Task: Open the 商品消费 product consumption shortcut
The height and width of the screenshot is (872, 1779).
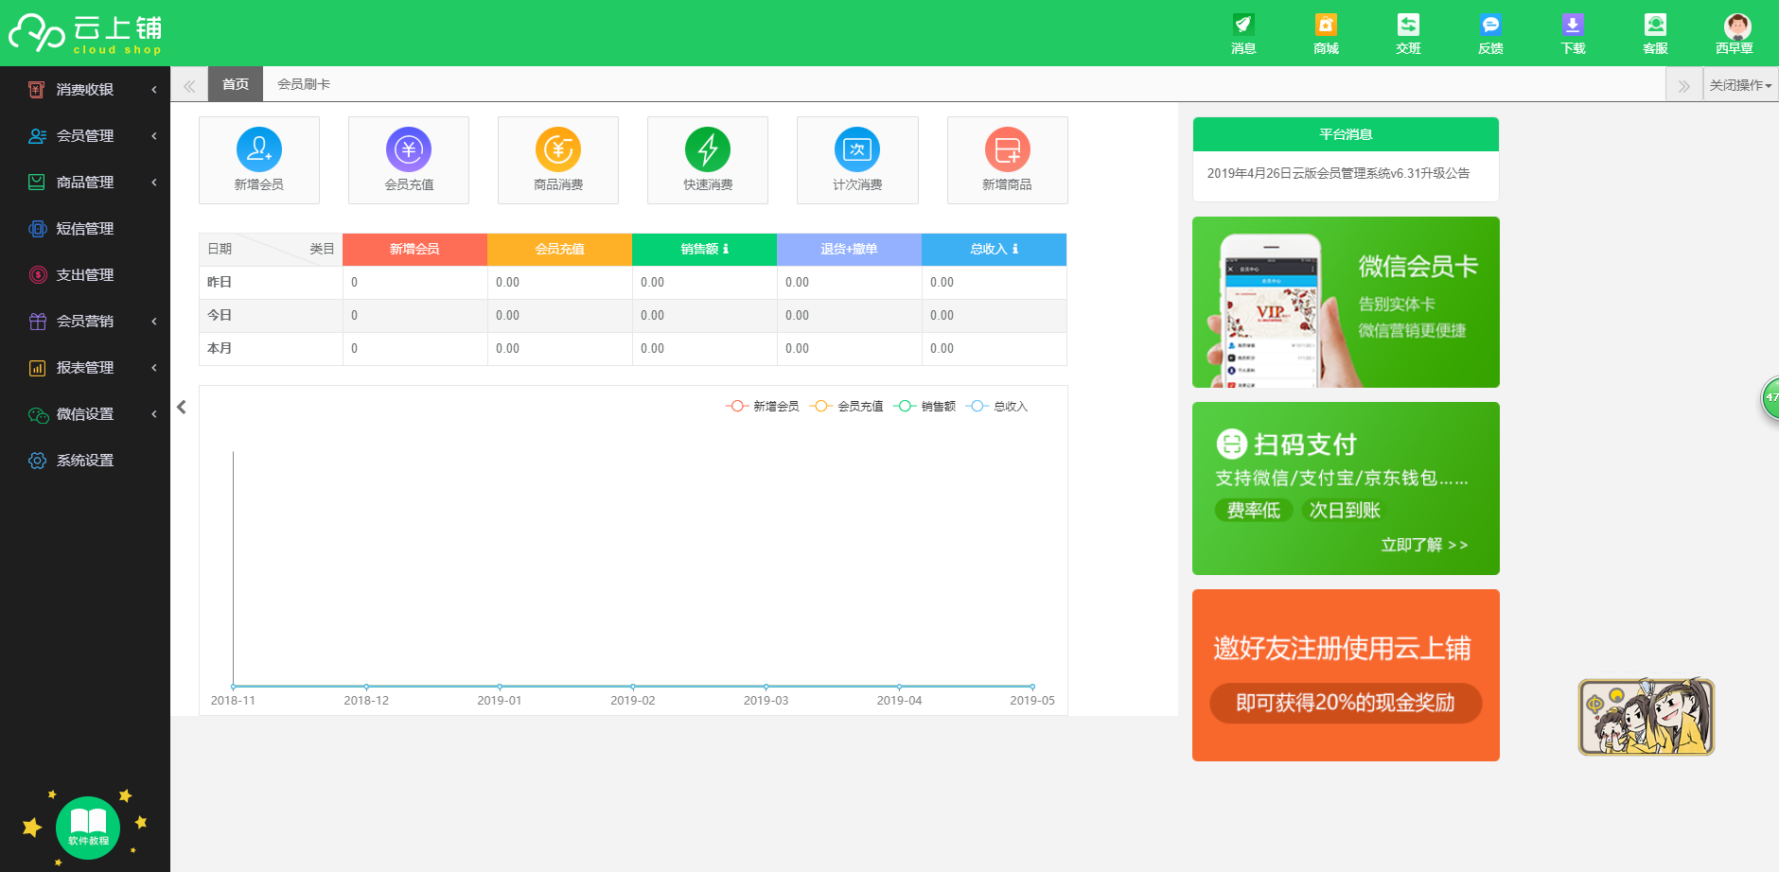Action: [x=558, y=160]
